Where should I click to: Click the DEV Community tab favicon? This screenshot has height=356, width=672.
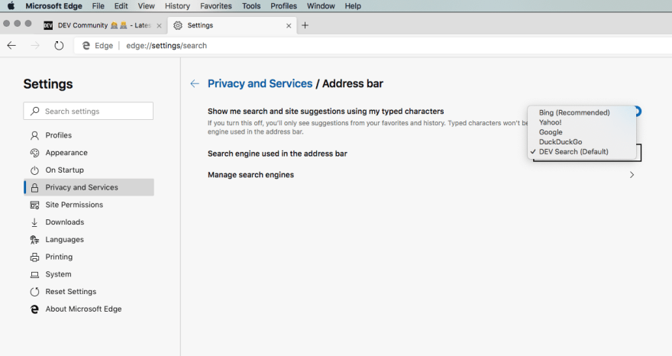pyautogui.click(x=48, y=26)
